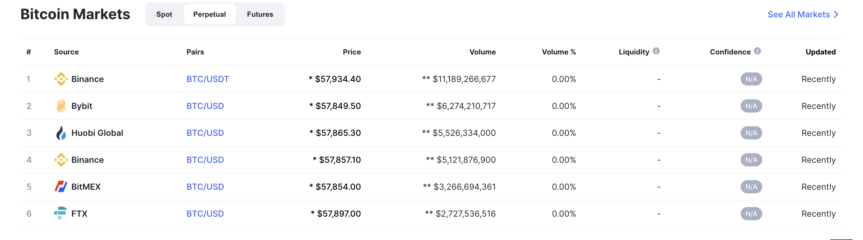Click the Binance logo in row 4
This screenshot has width=863, height=240.
click(61, 160)
